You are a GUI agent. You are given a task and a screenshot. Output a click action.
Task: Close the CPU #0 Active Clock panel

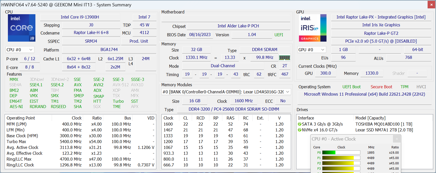(397, 139)
